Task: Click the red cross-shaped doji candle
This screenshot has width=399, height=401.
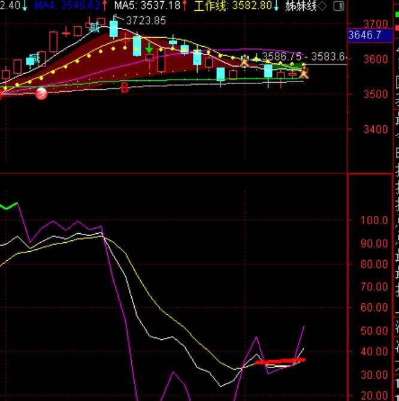Action: pyautogui.click(x=66, y=33)
